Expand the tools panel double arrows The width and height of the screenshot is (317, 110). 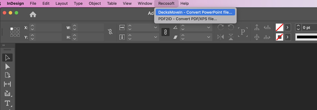[3, 45]
